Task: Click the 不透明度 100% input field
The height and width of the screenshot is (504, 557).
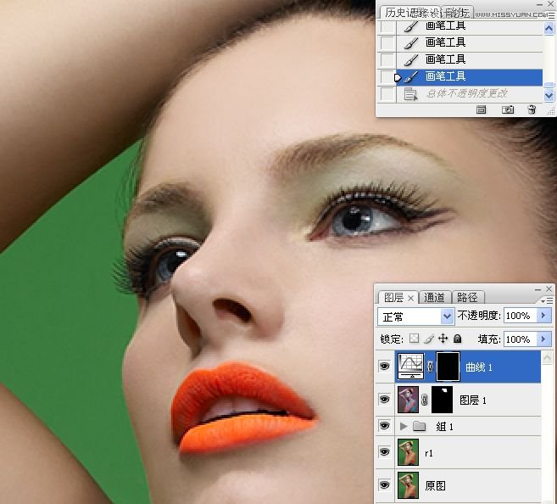Action: (521, 316)
